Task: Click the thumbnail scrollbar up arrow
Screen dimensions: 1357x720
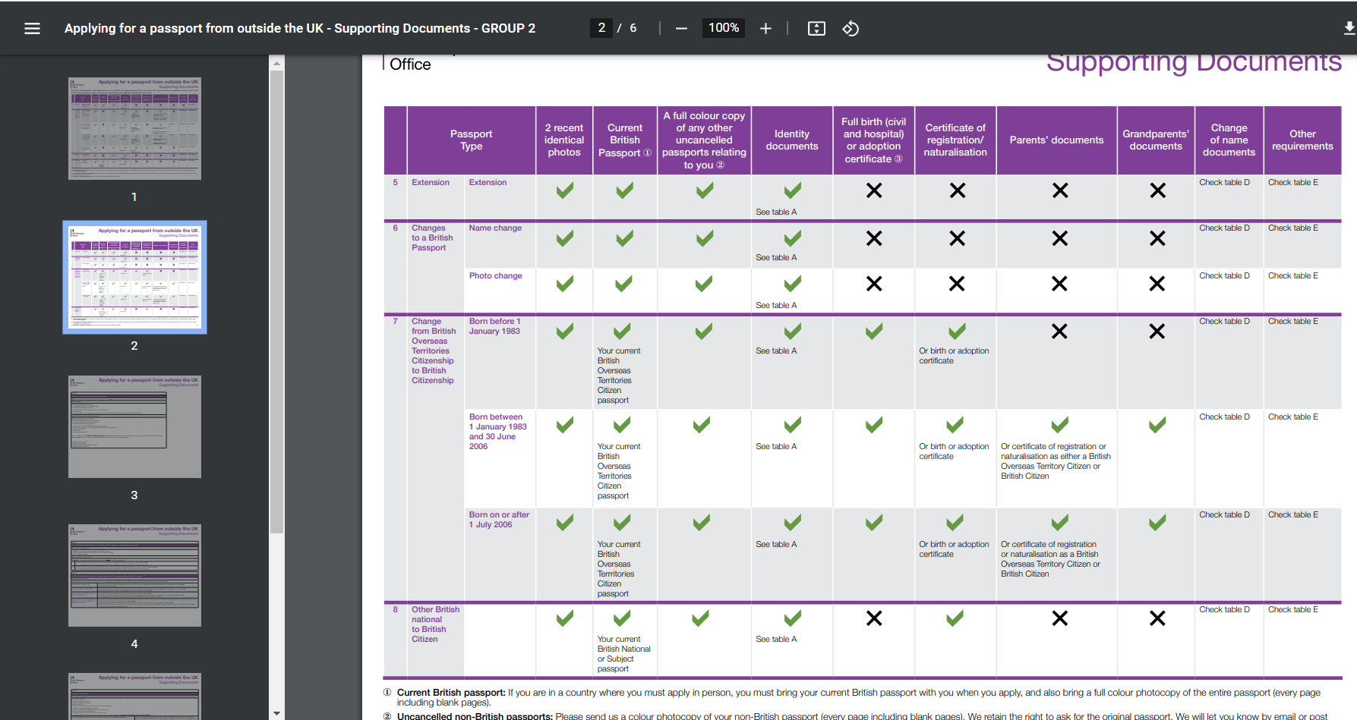Action: click(x=276, y=64)
